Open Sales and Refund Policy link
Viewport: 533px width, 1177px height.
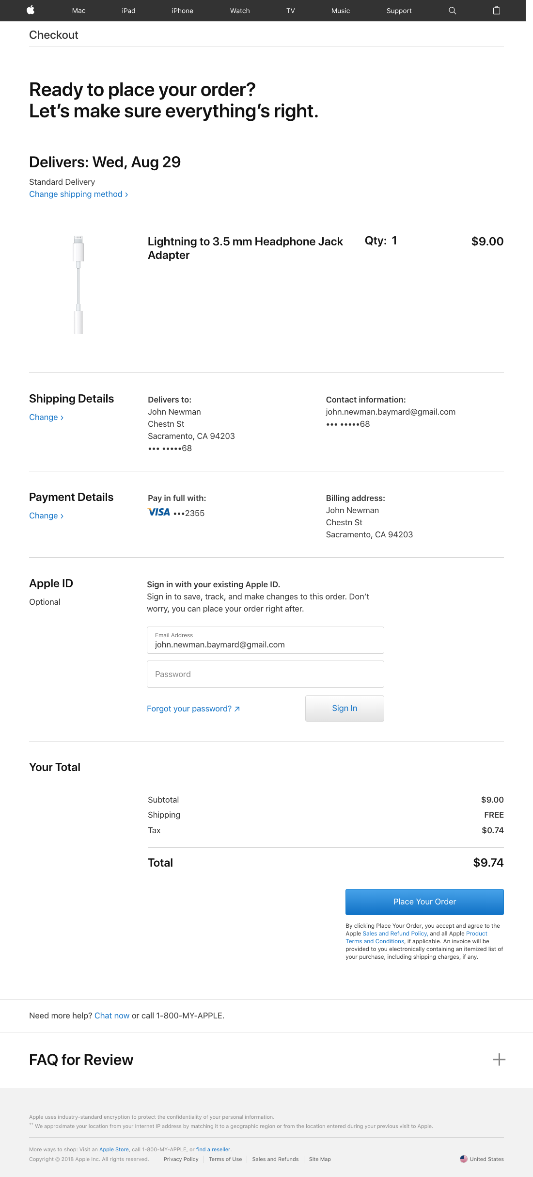point(395,934)
